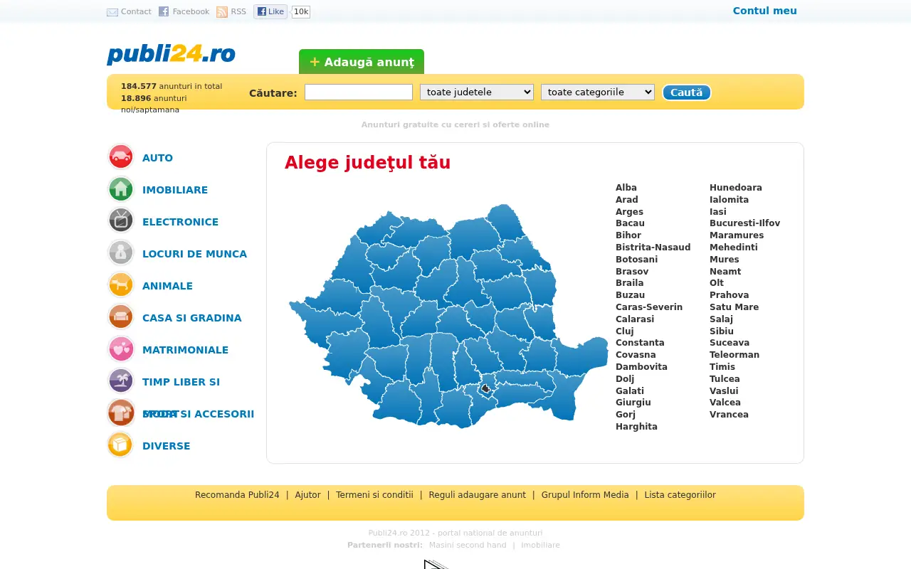
Task: Click the LOCURI DE MUNCA person icon
Action: coord(121,252)
